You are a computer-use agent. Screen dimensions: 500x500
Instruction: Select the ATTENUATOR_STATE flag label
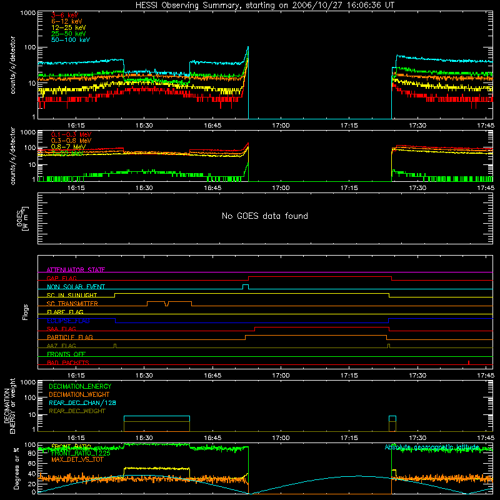click(76, 270)
